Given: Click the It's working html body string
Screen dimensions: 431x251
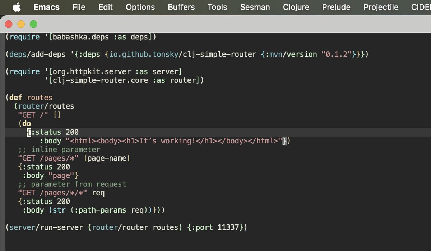Looking at the screenshot, I should point(173,141).
